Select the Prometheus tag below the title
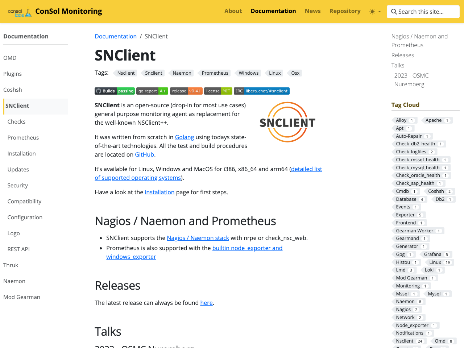 215,73
